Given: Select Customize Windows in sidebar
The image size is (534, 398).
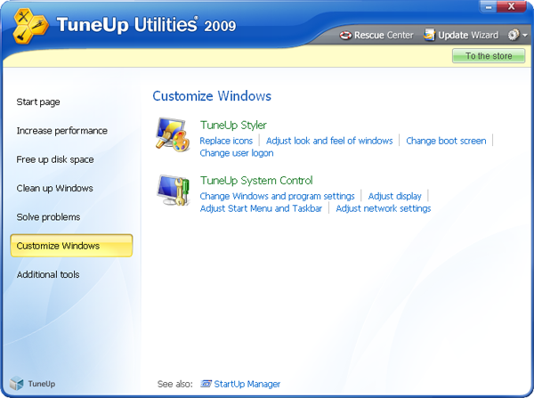Looking at the screenshot, I should click(x=71, y=246).
